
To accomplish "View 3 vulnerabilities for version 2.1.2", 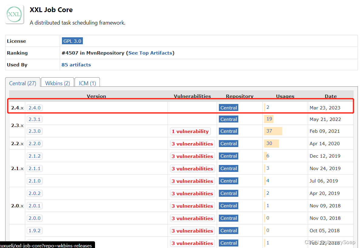I will tap(192, 156).
